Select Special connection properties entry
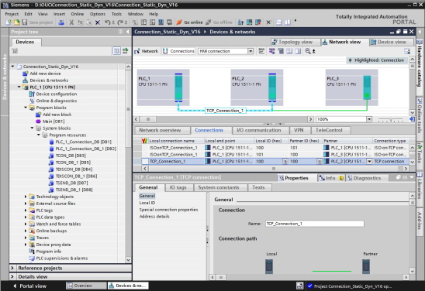Image resolution: width=425 pixels, height=291 pixels. tap(168, 210)
